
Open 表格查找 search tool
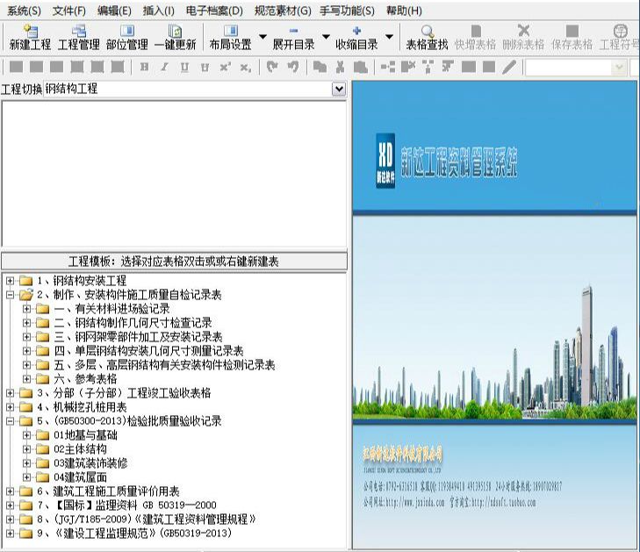pos(427,38)
